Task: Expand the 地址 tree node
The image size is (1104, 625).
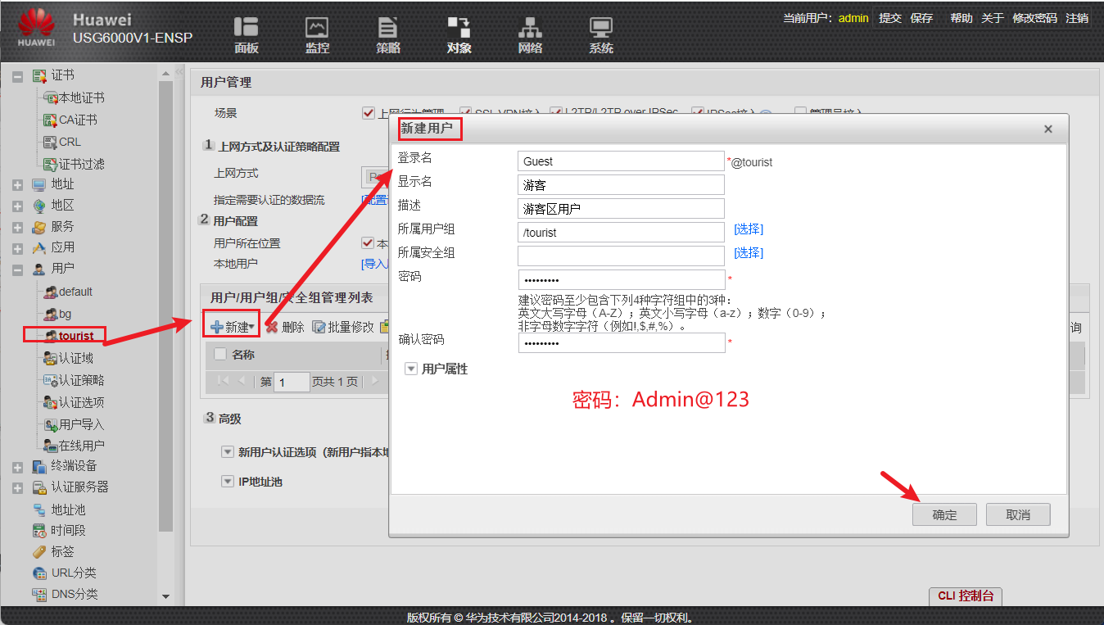Action: [x=17, y=185]
